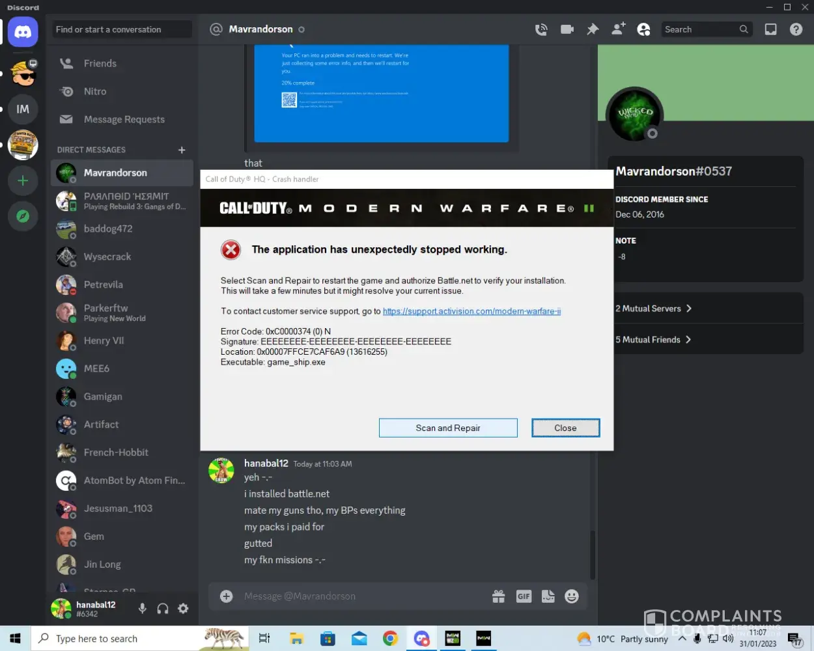
Task: Open the Discord inbox icon
Action: tap(770, 29)
